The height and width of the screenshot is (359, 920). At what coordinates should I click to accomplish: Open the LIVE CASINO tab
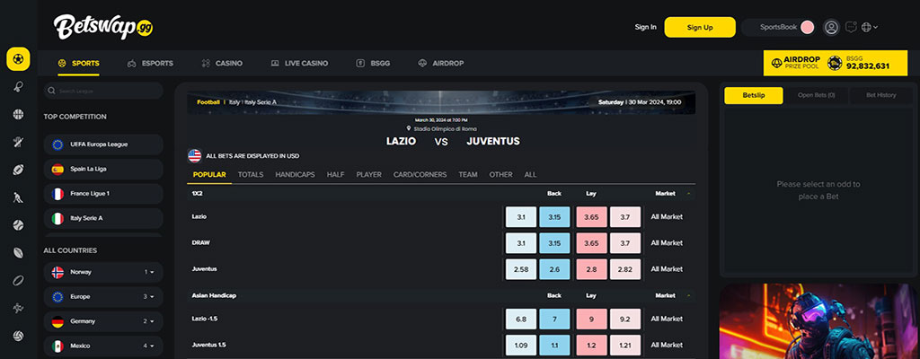pyautogui.click(x=299, y=64)
